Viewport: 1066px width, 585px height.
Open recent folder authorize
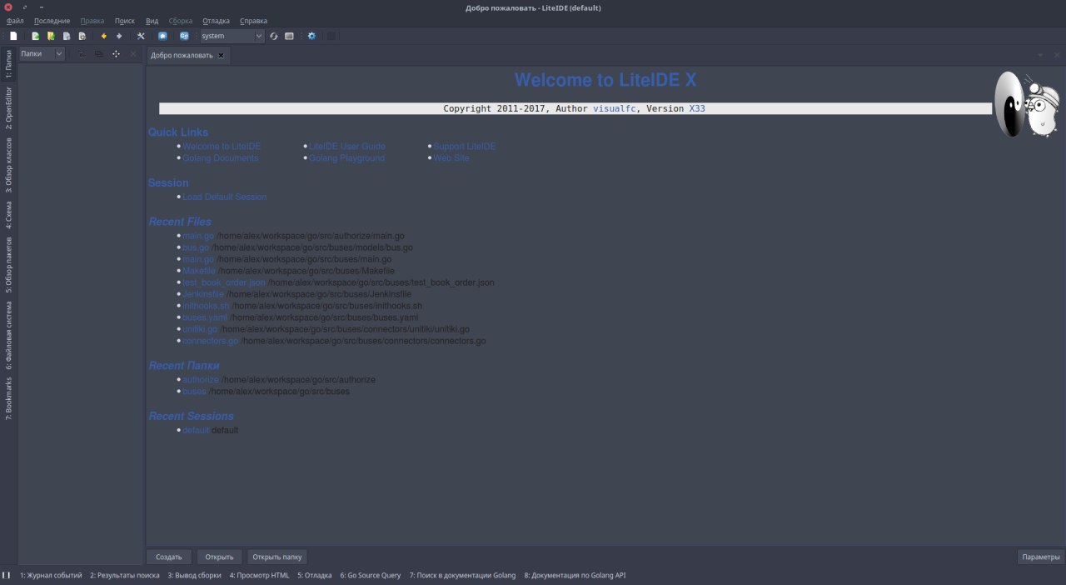point(201,379)
